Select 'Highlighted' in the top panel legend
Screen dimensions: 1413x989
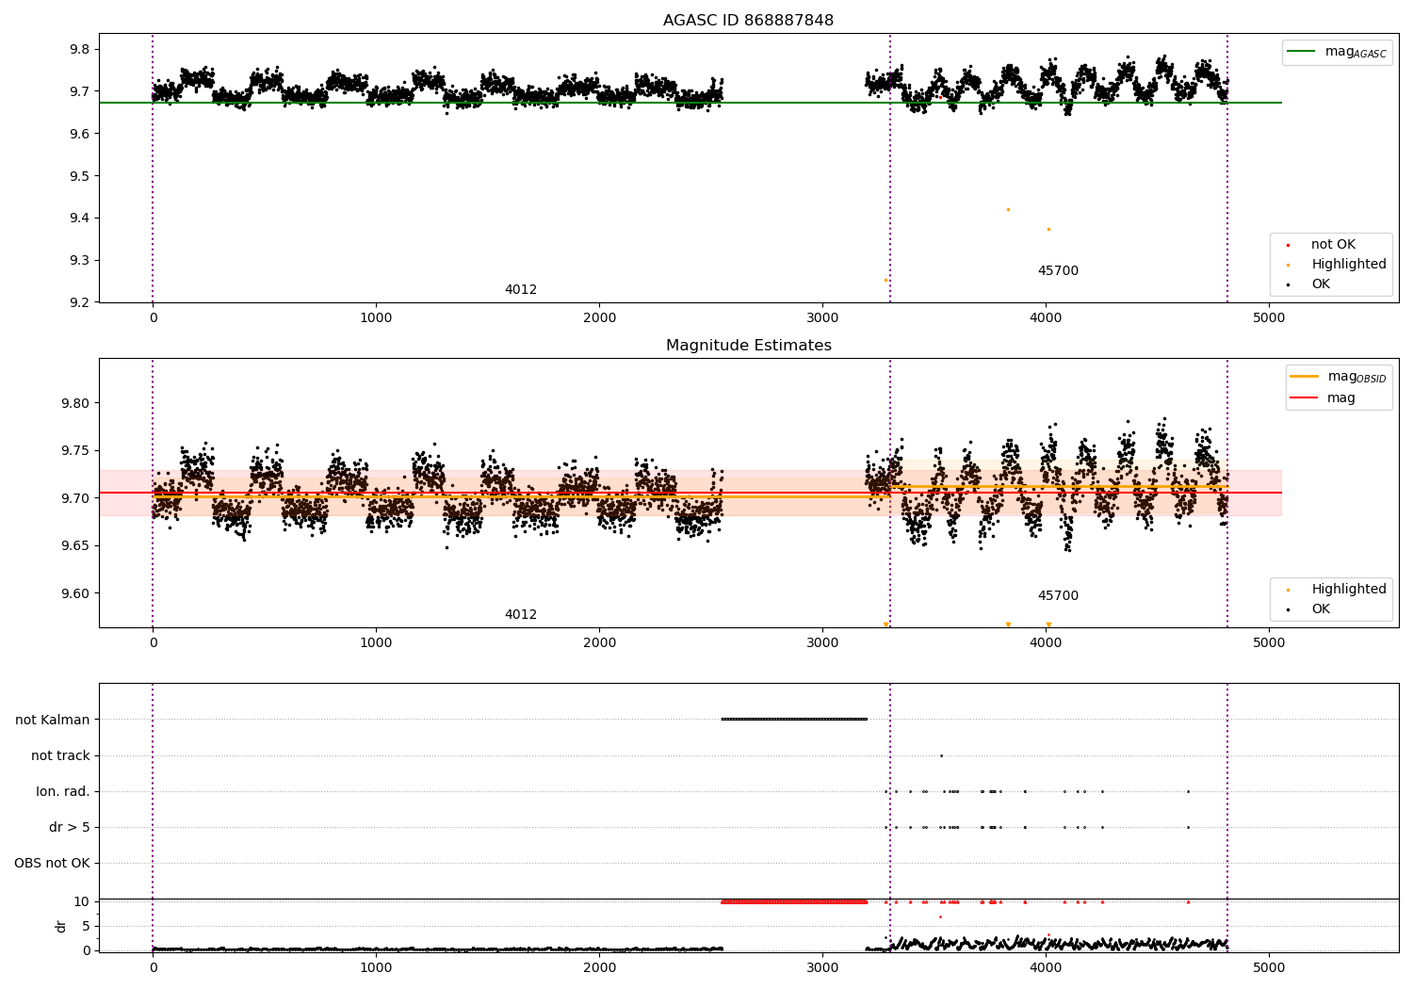point(1348,265)
